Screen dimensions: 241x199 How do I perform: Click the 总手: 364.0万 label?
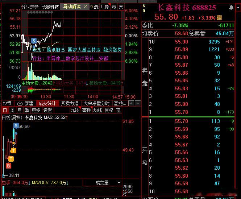tap(16, 183)
